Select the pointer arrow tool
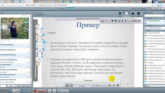The width and height of the screenshot is (165, 93). tap(136, 21)
